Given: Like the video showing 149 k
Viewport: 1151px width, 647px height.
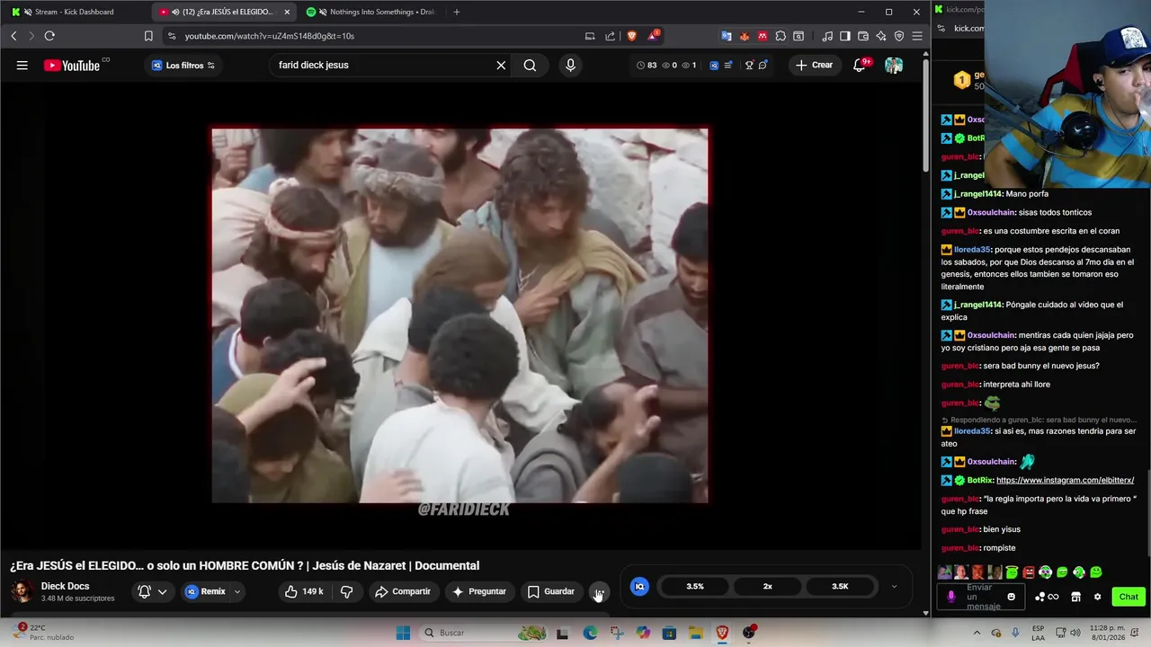Looking at the screenshot, I should click(x=303, y=591).
